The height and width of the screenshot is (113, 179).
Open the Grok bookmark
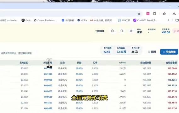[x=26, y=20]
